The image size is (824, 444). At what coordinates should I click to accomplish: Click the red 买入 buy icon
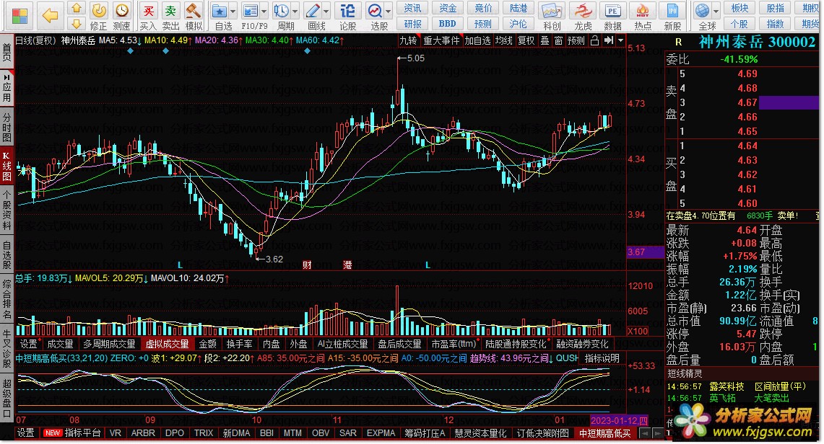(x=148, y=11)
